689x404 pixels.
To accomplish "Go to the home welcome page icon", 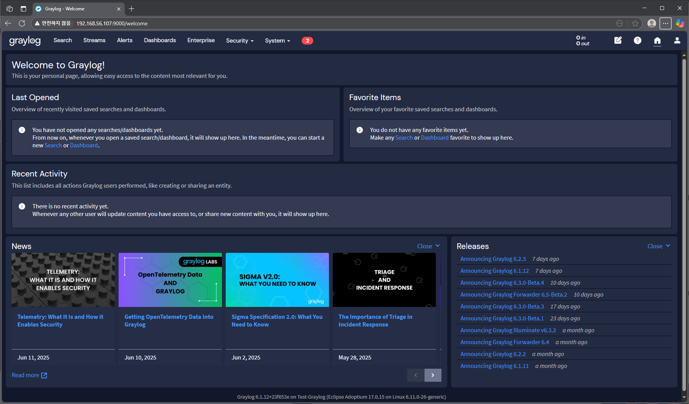I will click(658, 41).
